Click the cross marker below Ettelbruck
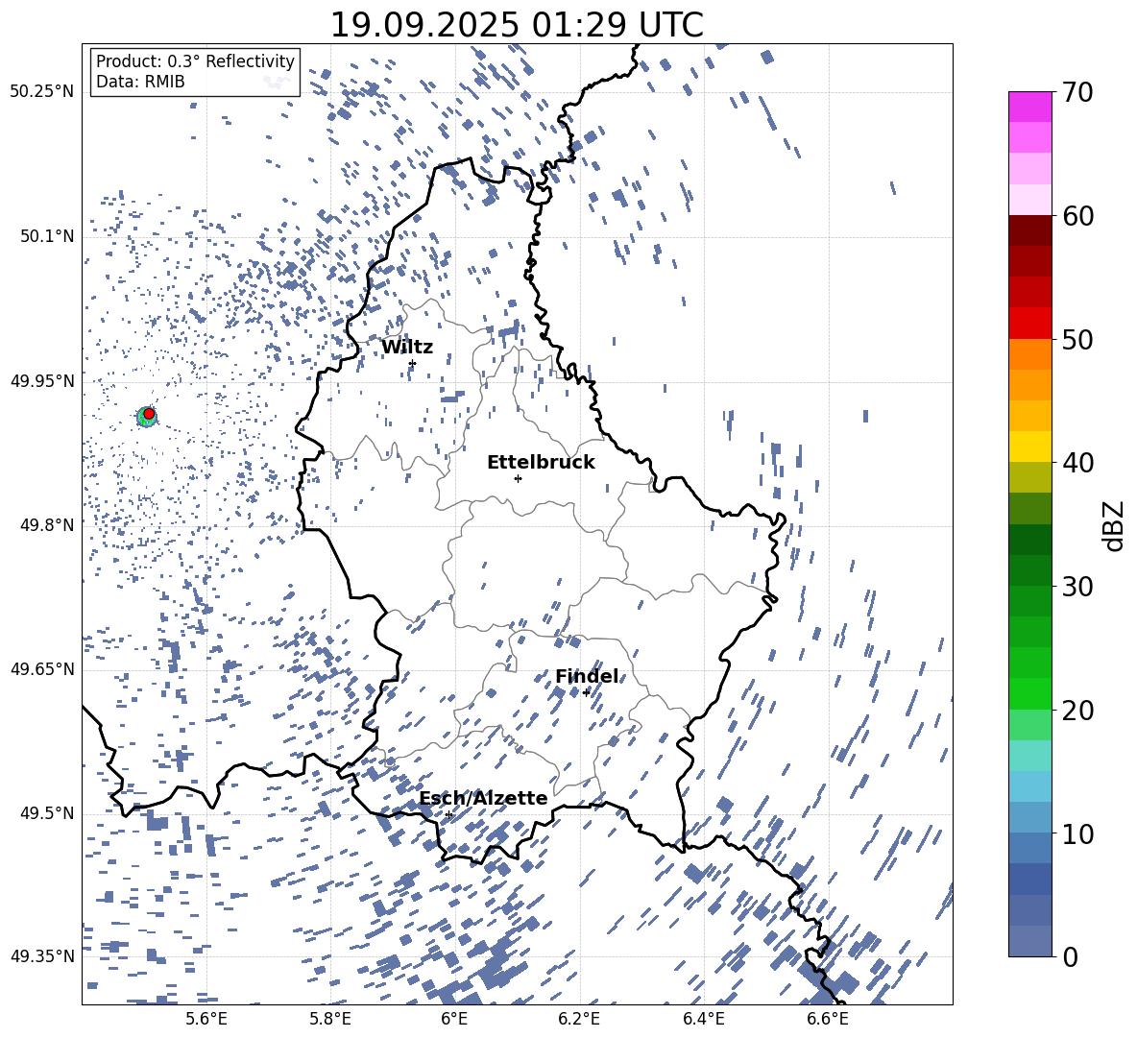Image resolution: width=1137 pixels, height=1038 pixels. (518, 478)
